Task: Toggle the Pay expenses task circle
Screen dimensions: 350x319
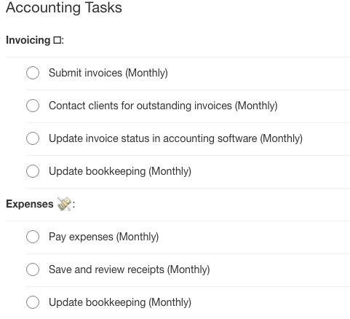Action: tap(33, 237)
